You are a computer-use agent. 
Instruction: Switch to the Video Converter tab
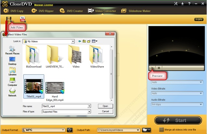click(x=102, y=11)
